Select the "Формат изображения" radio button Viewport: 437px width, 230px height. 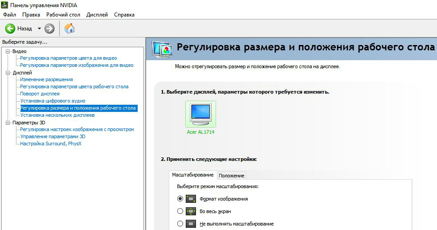180,199
